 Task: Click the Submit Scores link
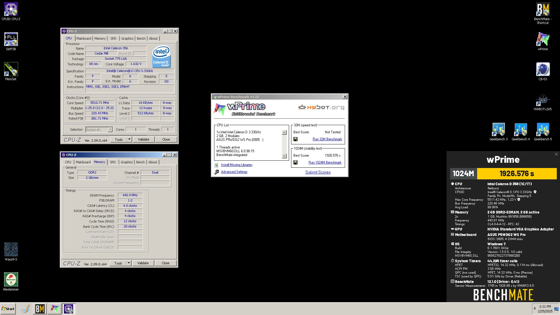coord(318,172)
